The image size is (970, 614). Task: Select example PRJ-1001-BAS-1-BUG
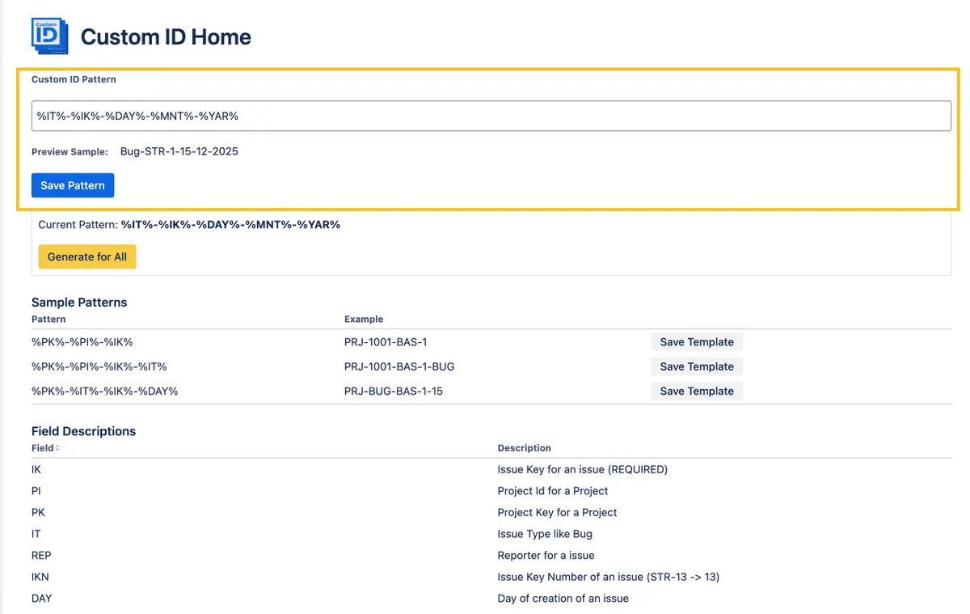[399, 366]
